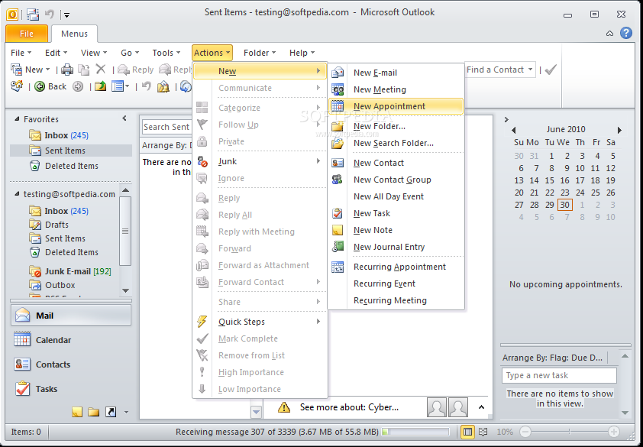Click the checkmark beside Find a Contact
The width and height of the screenshot is (643, 447).
pos(551,70)
